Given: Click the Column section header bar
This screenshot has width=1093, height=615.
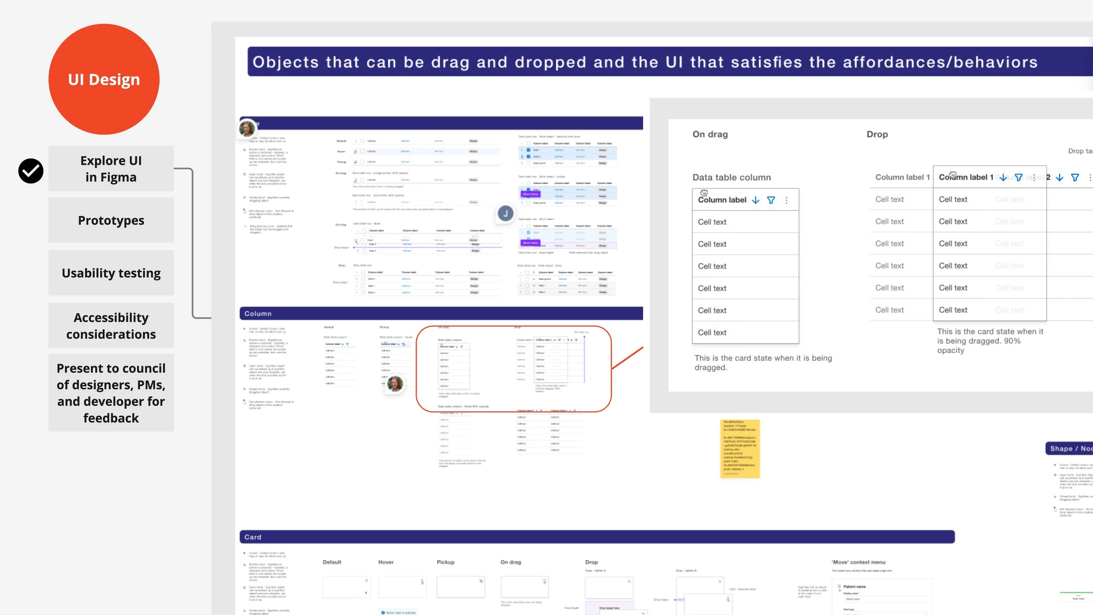Looking at the screenshot, I should point(441,314).
